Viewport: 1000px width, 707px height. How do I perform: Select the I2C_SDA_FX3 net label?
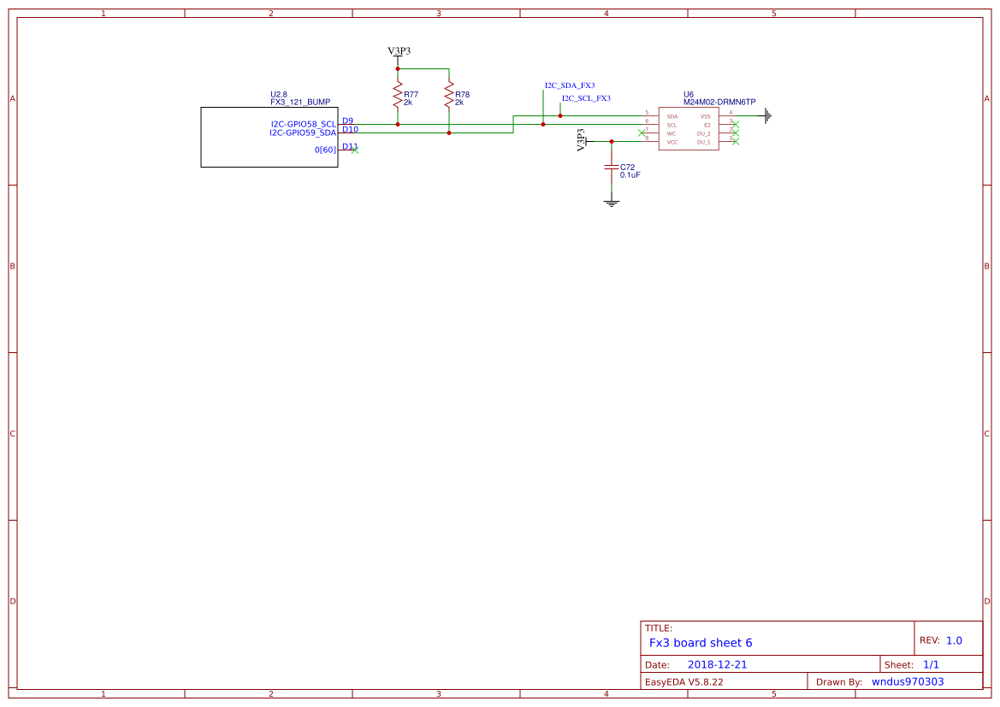(569, 85)
